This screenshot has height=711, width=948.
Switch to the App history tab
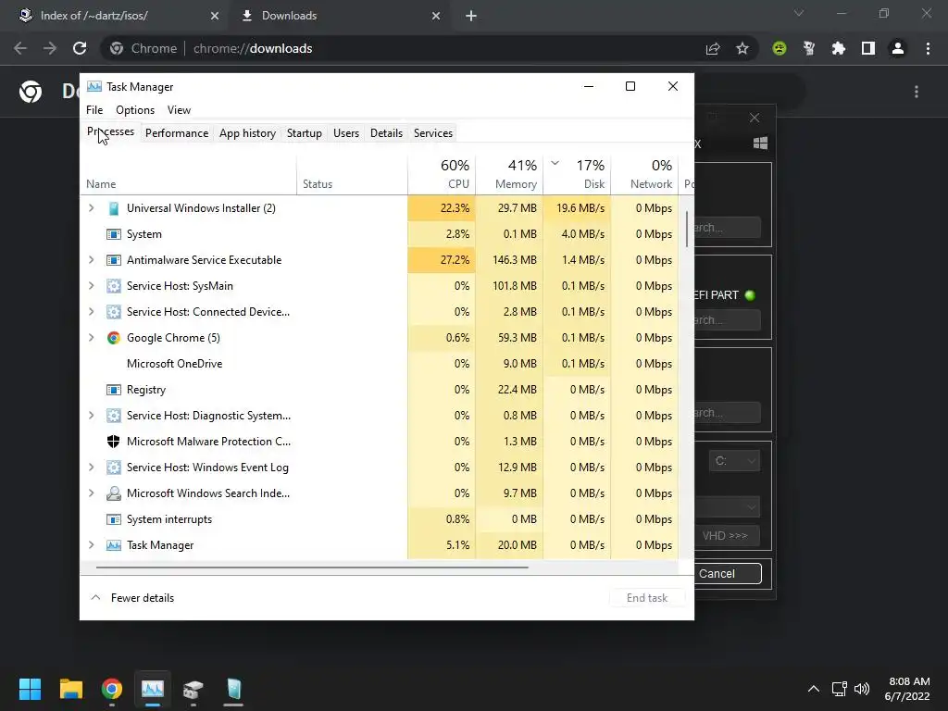click(247, 133)
